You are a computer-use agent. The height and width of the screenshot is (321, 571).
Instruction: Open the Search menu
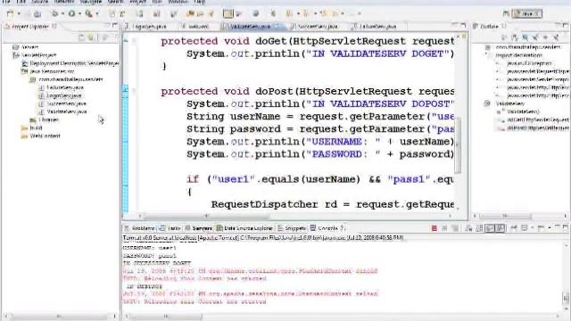point(115,2)
